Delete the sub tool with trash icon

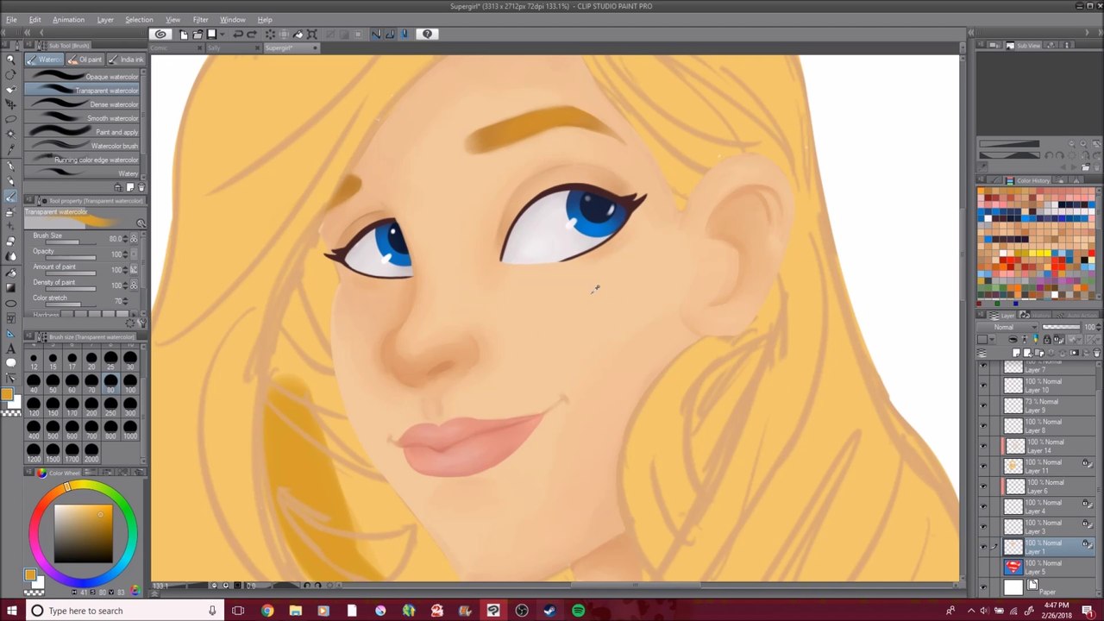tap(141, 187)
